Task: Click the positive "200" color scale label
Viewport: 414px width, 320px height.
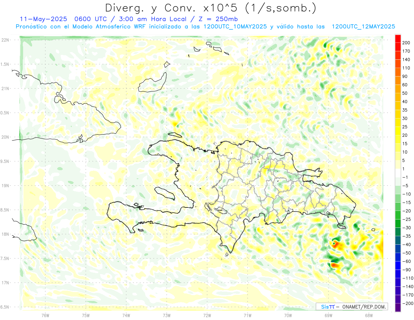Action: click(407, 43)
